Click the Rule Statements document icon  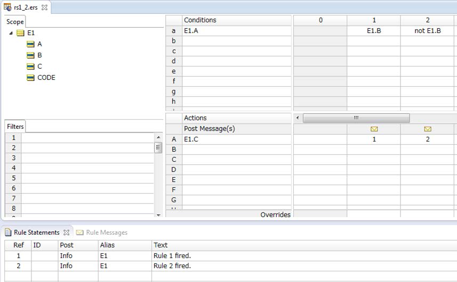point(8,233)
